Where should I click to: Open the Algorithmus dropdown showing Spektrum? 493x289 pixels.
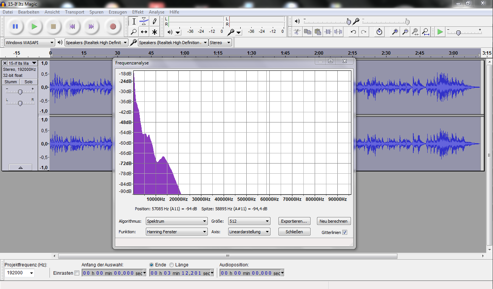coord(176,221)
